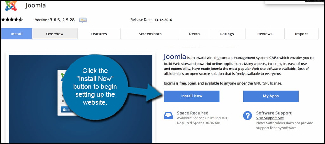Open the Import tab

click(x=302, y=34)
